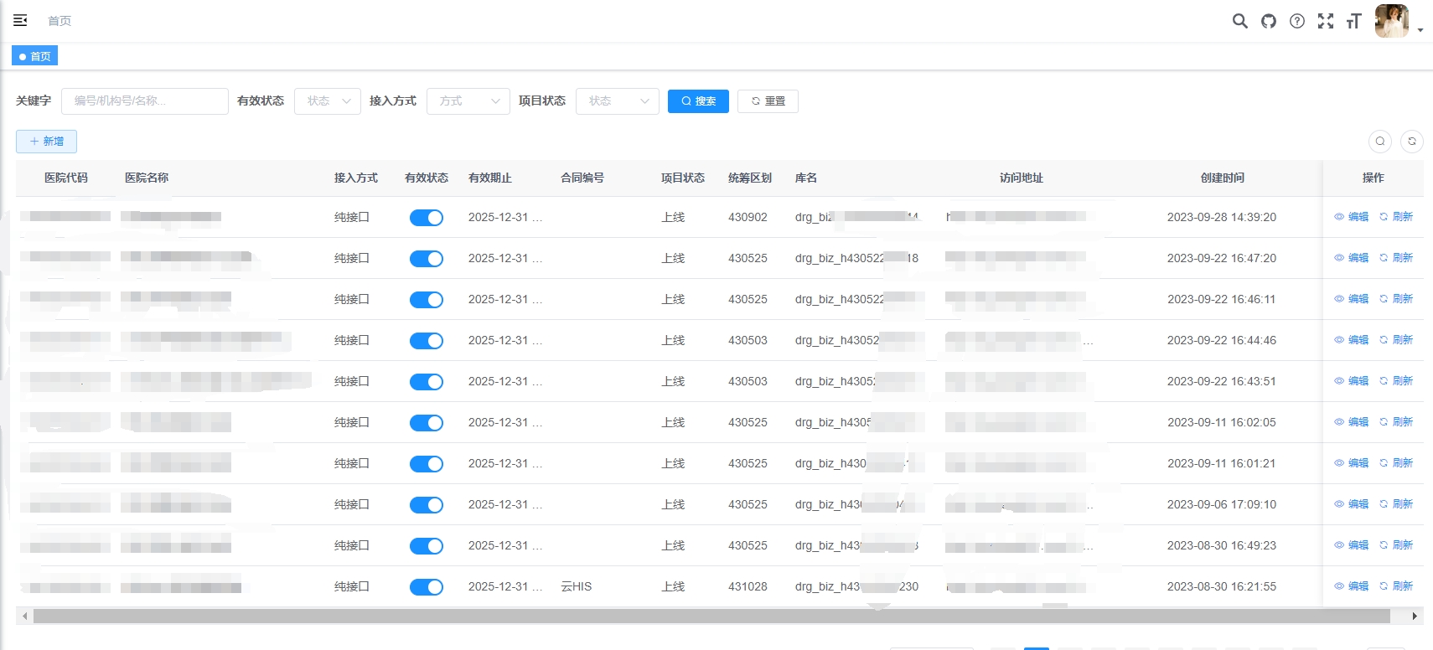Click 刷新 in the 16:21:55 row
The image size is (1433, 650).
(1396, 586)
